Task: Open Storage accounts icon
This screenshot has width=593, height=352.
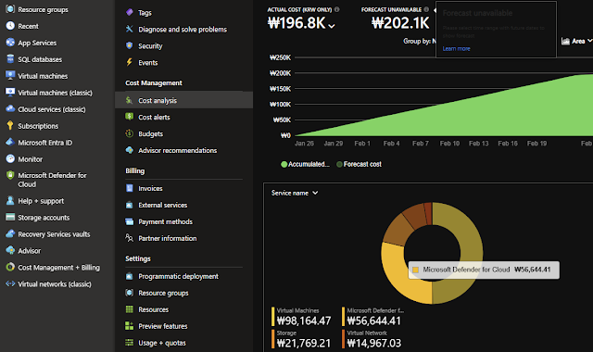Action: 10,218
